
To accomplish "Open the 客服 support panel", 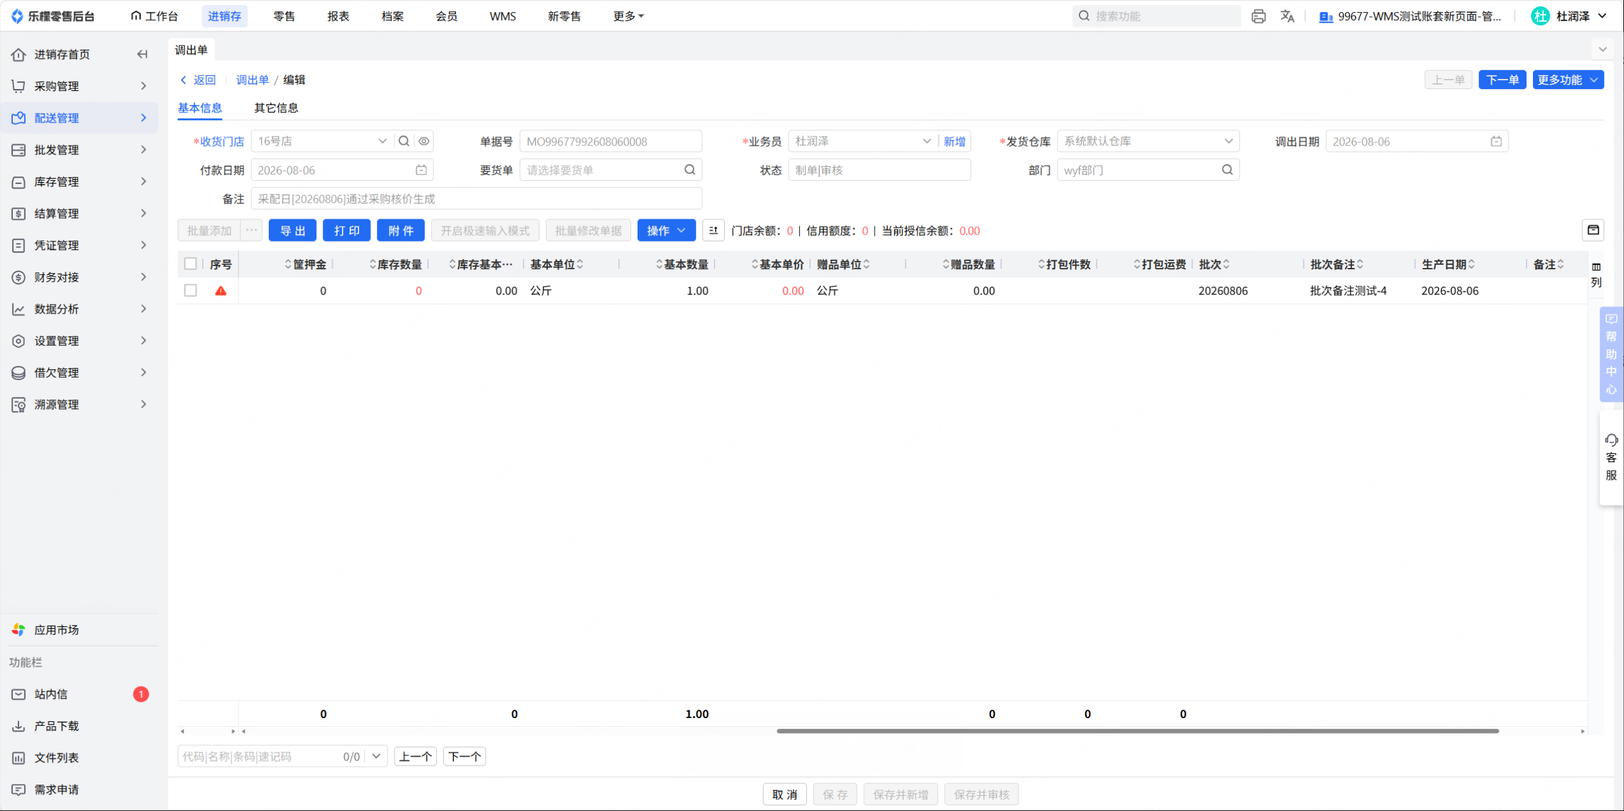I will pyautogui.click(x=1611, y=458).
